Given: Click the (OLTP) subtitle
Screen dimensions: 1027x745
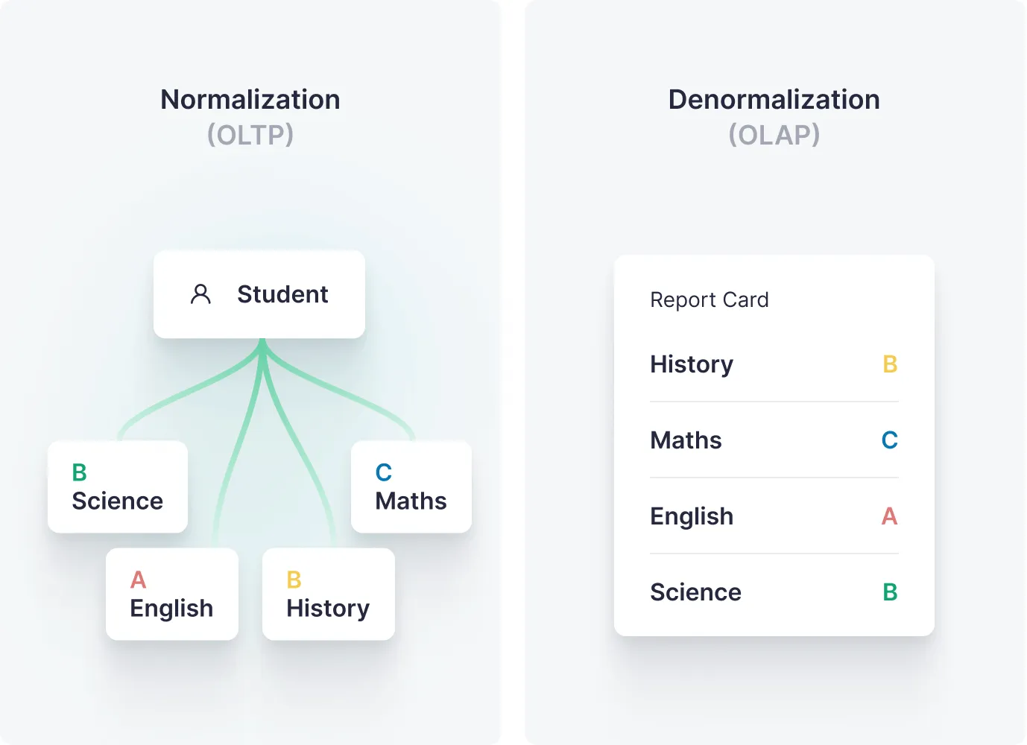Looking at the screenshot, I should click(250, 135).
